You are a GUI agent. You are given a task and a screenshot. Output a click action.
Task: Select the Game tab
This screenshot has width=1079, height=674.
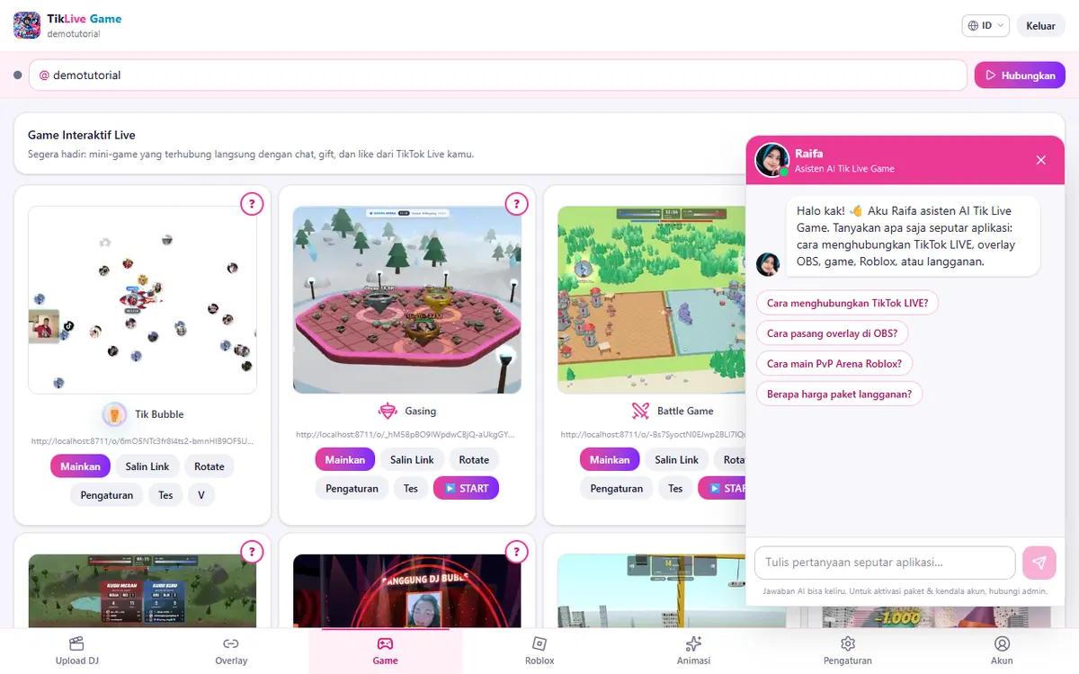[x=385, y=652]
